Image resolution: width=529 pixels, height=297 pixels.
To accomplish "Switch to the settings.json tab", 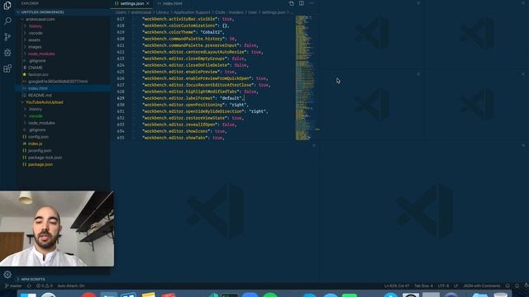I will (x=132, y=3).
